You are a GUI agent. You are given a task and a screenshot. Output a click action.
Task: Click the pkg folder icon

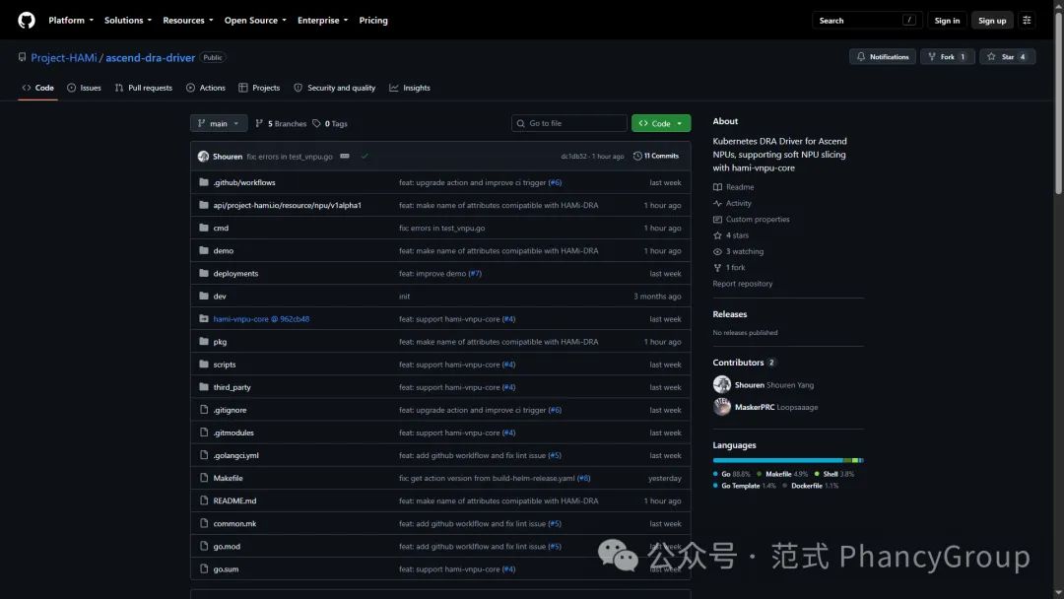click(204, 341)
